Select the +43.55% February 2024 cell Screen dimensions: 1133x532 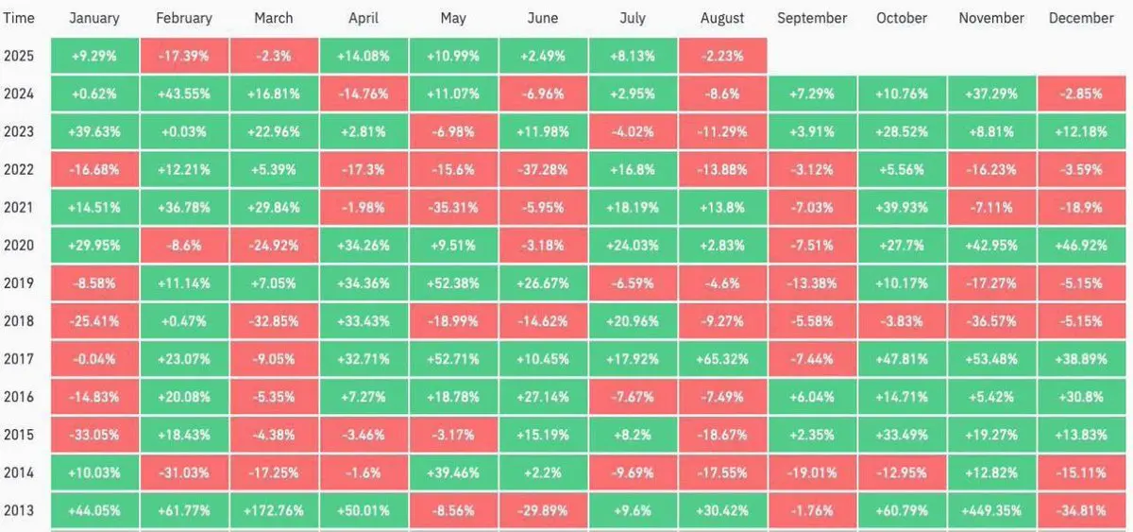[x=183, y=94]
